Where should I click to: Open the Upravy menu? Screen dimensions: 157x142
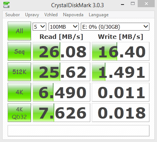(32, 15)
